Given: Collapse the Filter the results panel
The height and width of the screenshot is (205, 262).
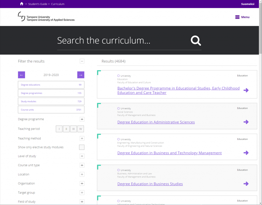Looking at the screenshot, I should click(82, 61).
